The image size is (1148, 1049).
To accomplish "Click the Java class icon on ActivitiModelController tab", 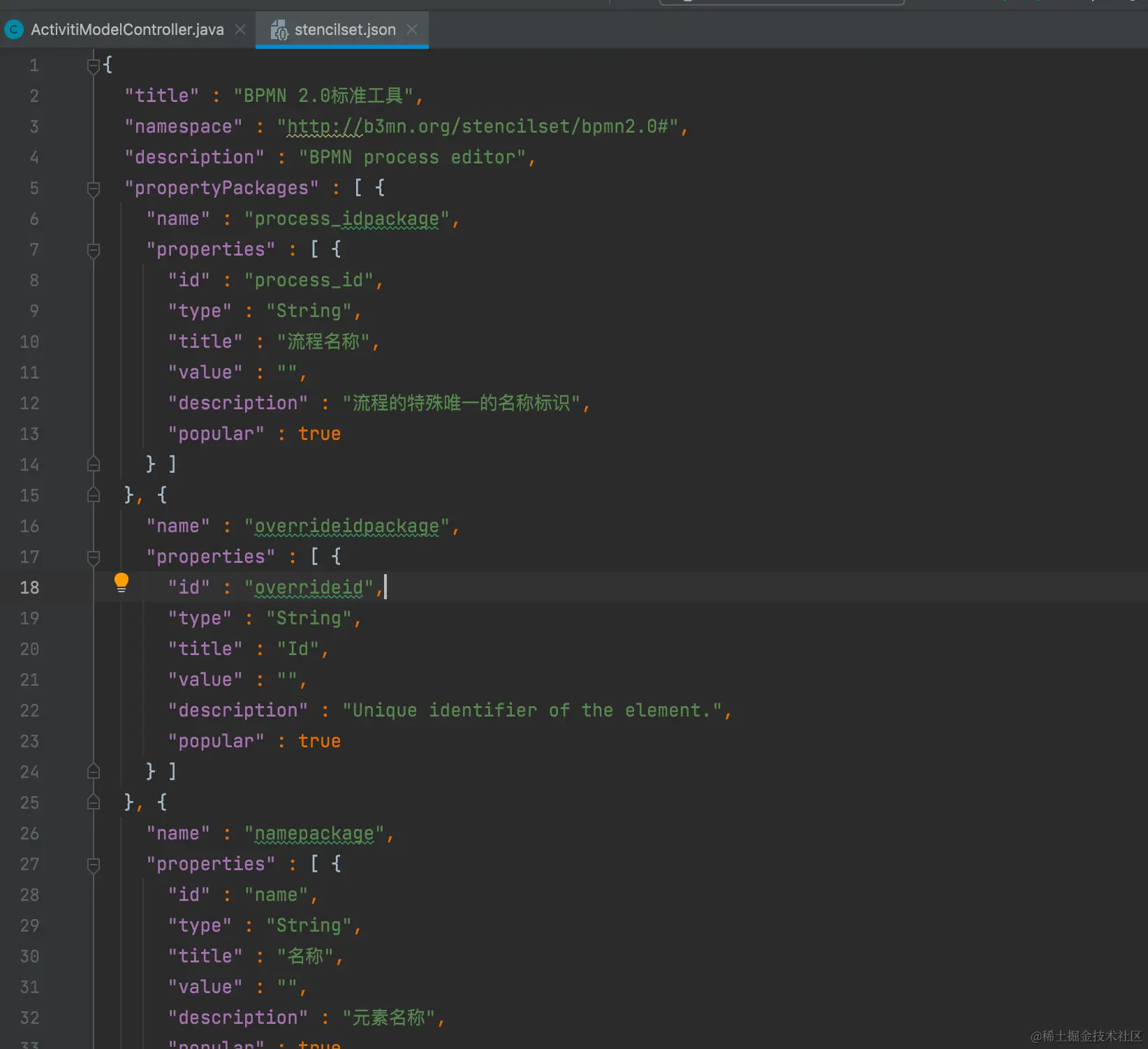I will coord(13,29).
